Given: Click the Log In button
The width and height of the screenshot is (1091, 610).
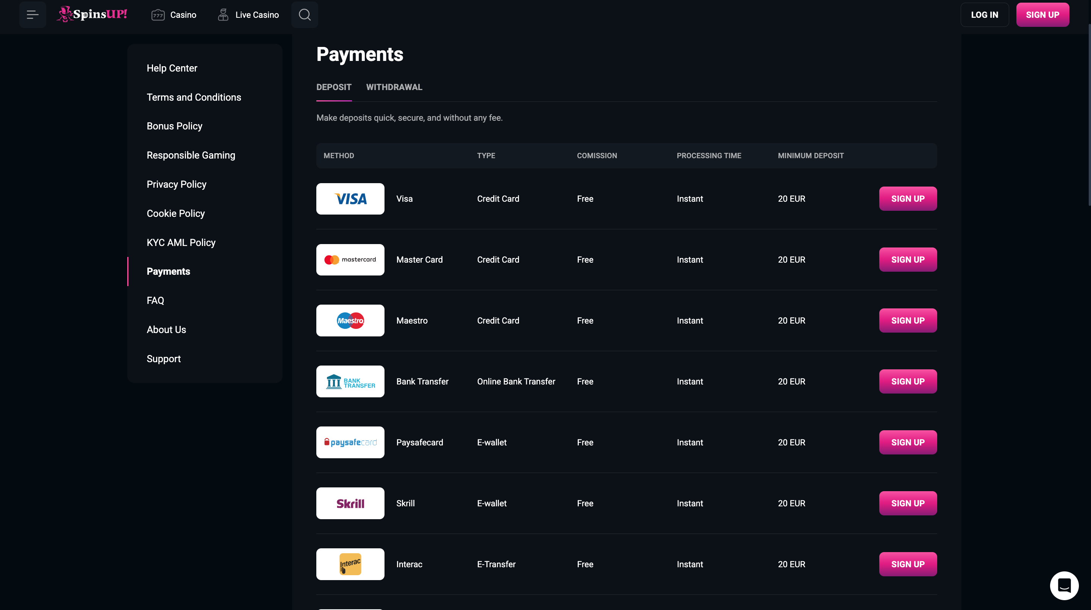Looking at the screenshot, I should click(984, 15).
